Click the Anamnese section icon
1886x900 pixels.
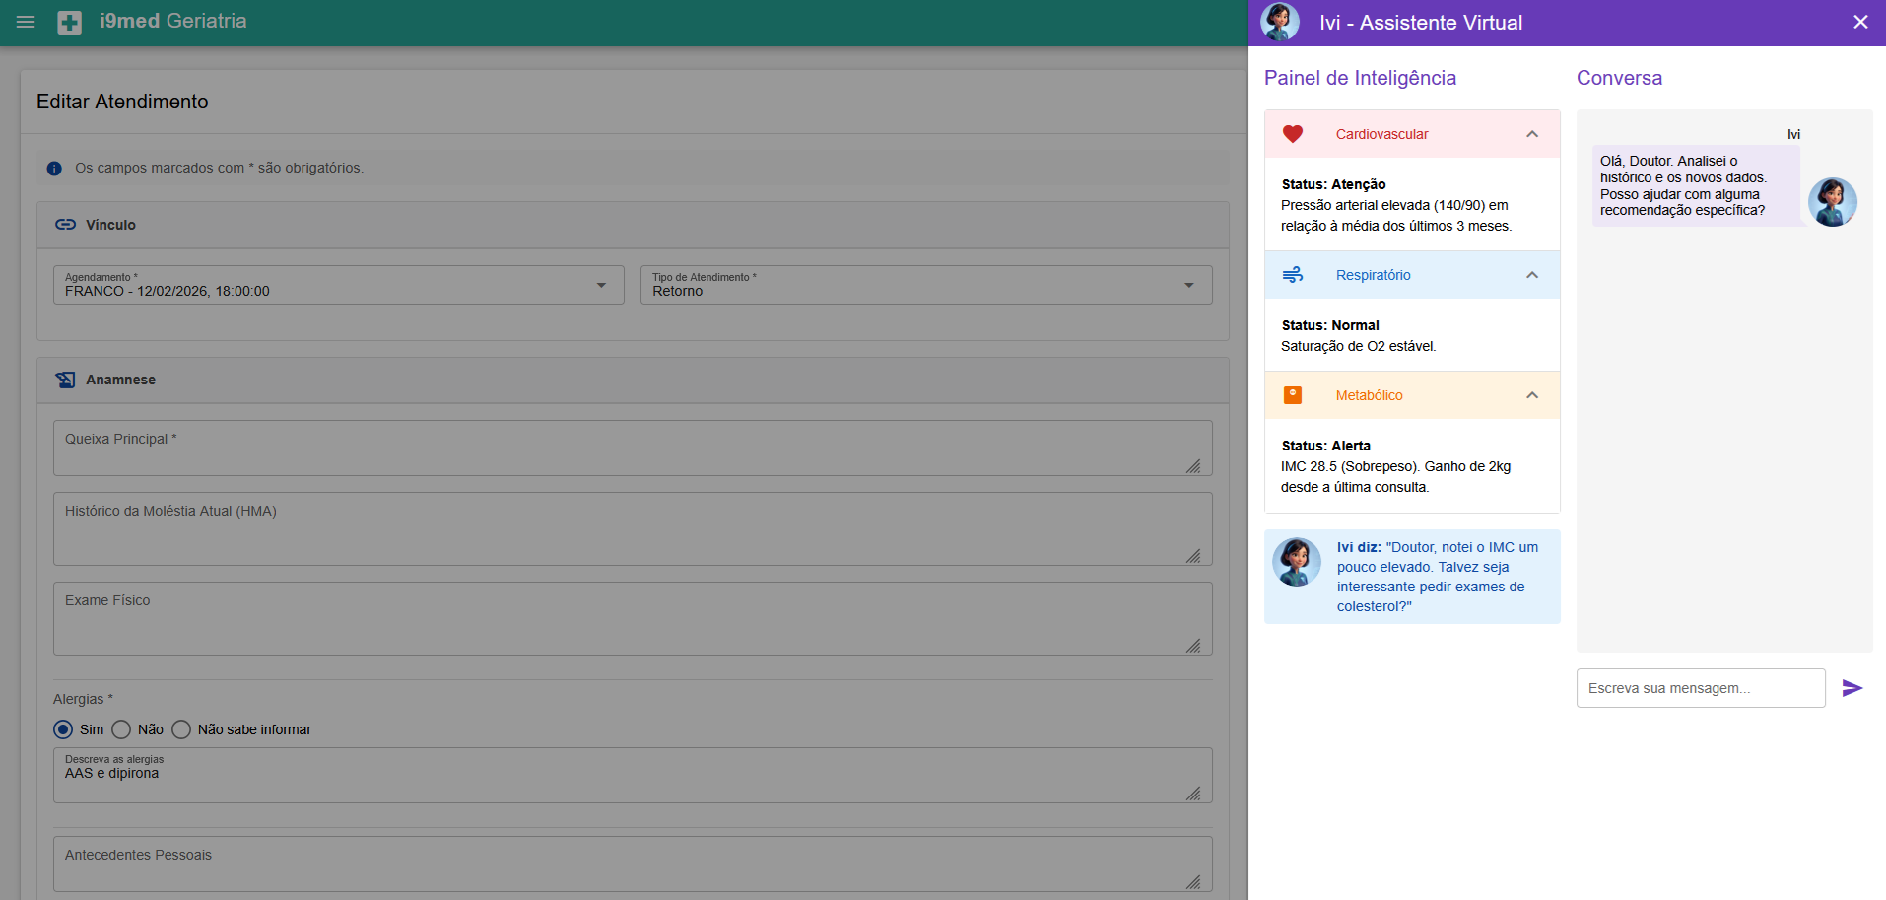click(x=65, y=380)
